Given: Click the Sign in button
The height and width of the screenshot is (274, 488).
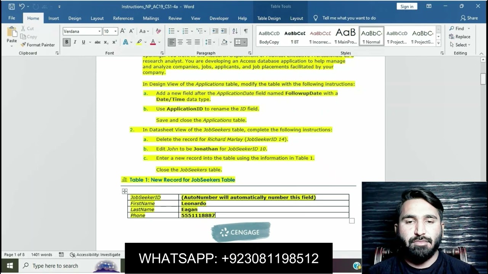Looking at the screenshot, I should click(x=407, y=6).
